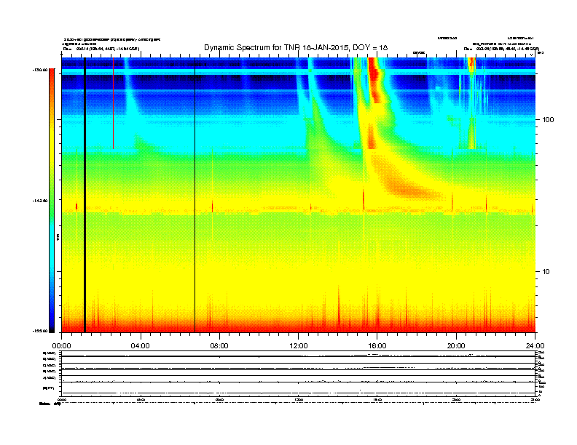Select the 00:00 label on the main time axis
Screen dimensions: 577x445
(61, 346)
